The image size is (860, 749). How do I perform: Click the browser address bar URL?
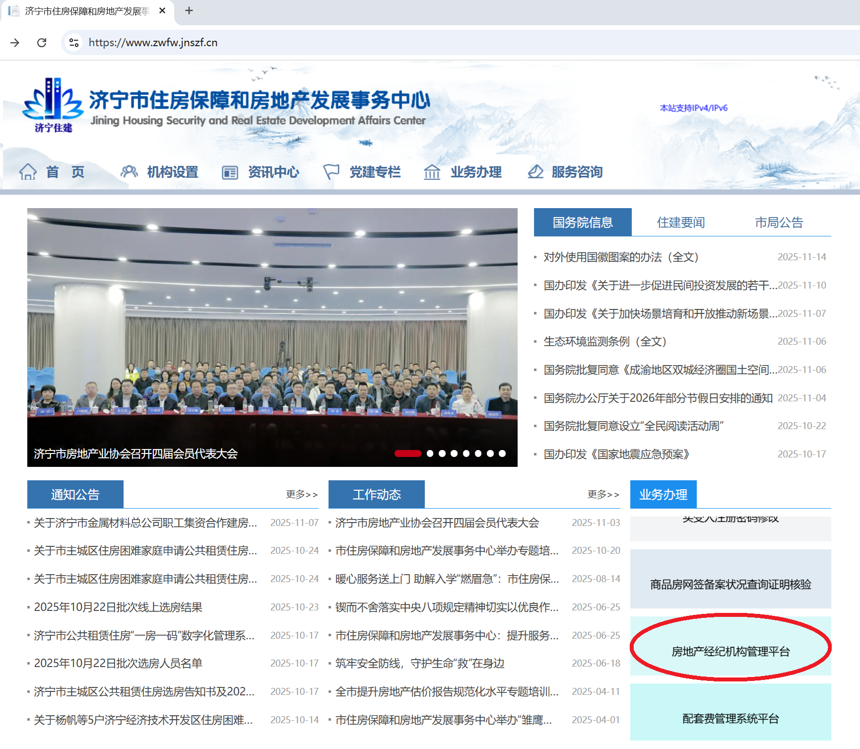pyautogui.click(x=153, y=43)
